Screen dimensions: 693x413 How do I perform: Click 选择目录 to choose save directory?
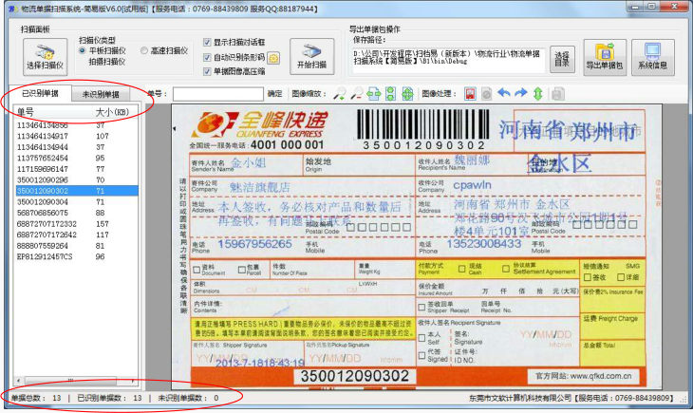point(562,59)
